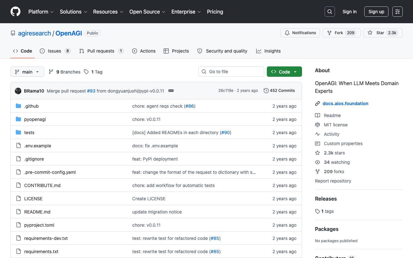Click the Sign in link
Viewport: 413px width, 258px height.
349,12
